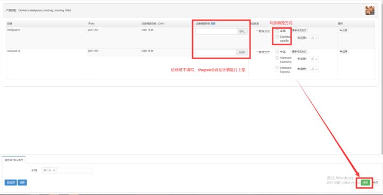The height and width of the screenshot is (195, 383).
Task: Click the green save button
Action: click(365, 183)
